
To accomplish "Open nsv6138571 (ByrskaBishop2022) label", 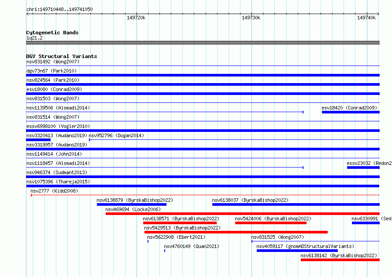I will (181, 219).
